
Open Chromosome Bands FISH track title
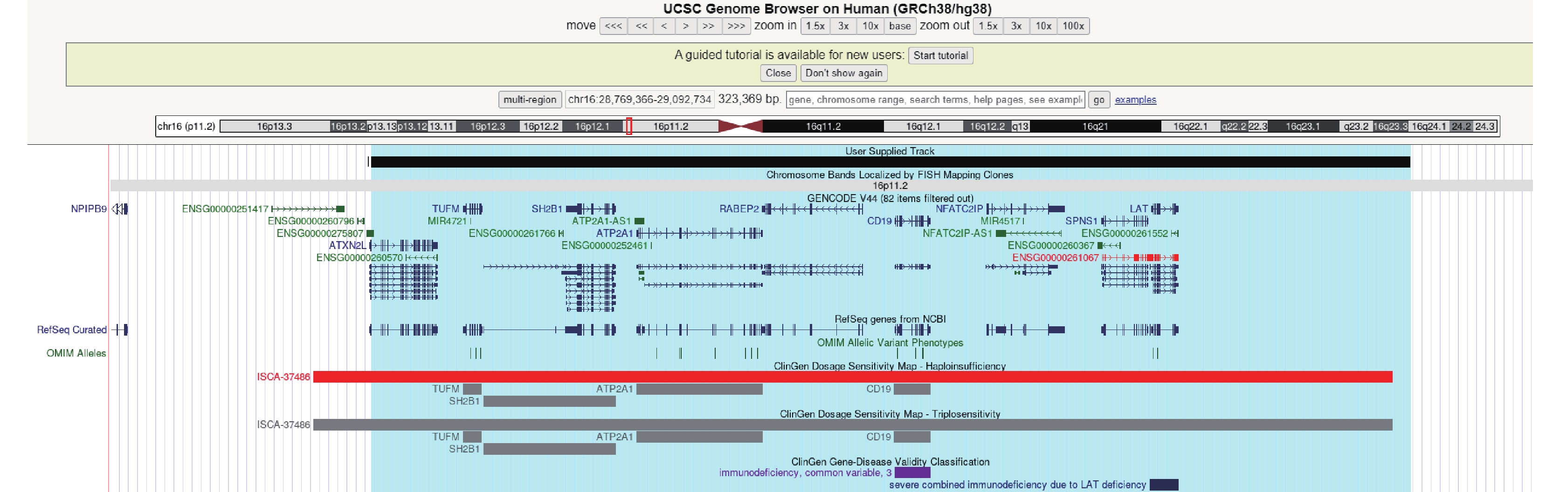(x=890, y=175)
